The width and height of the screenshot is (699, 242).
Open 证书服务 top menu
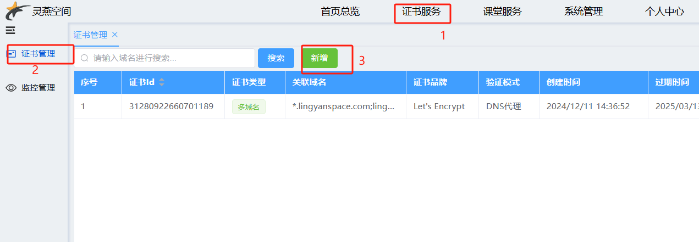pos(421,12)
